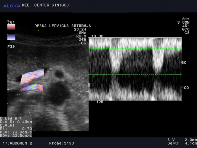Click the 100 velocity scale label

click(x=185, y=88)
